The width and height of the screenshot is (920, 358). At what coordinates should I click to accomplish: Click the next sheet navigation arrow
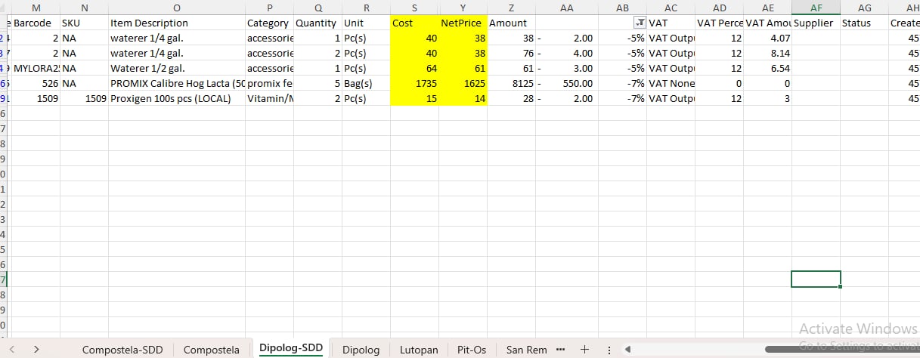[36, 350]
